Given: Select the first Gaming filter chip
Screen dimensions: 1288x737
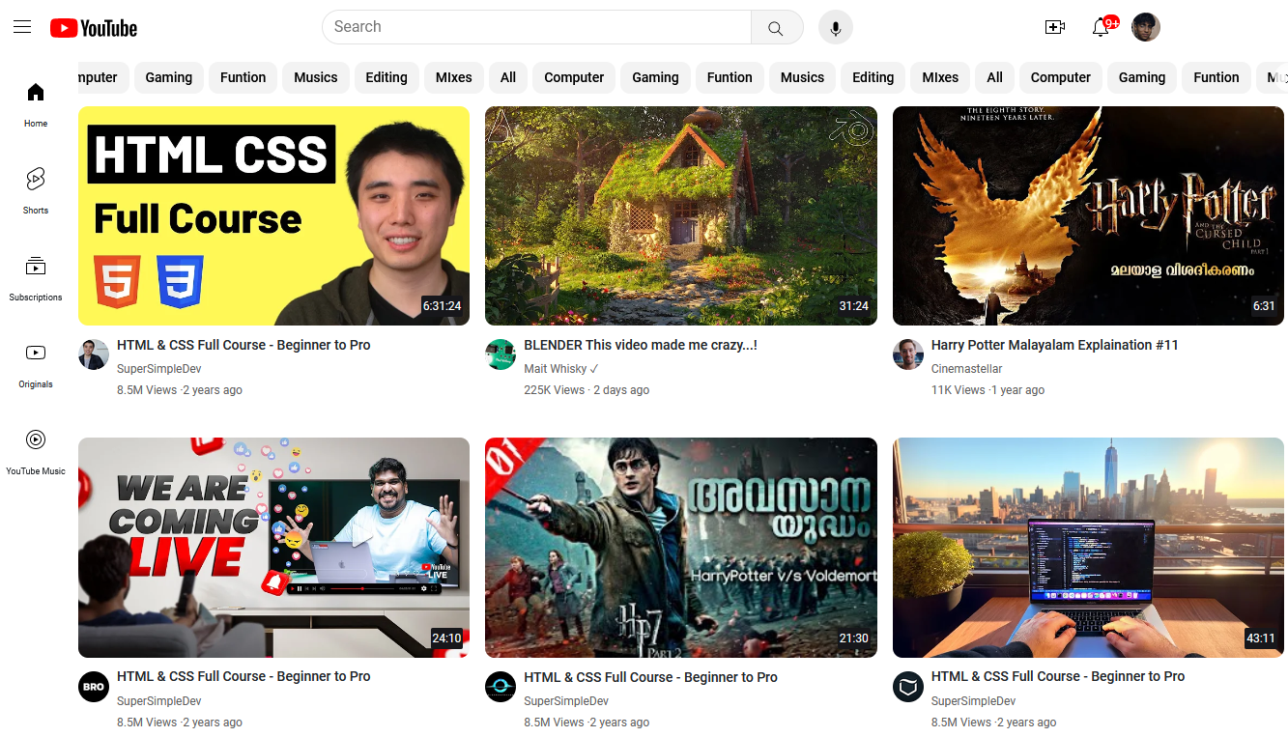Looking at the screenshot, I should [x=169, y=77].
